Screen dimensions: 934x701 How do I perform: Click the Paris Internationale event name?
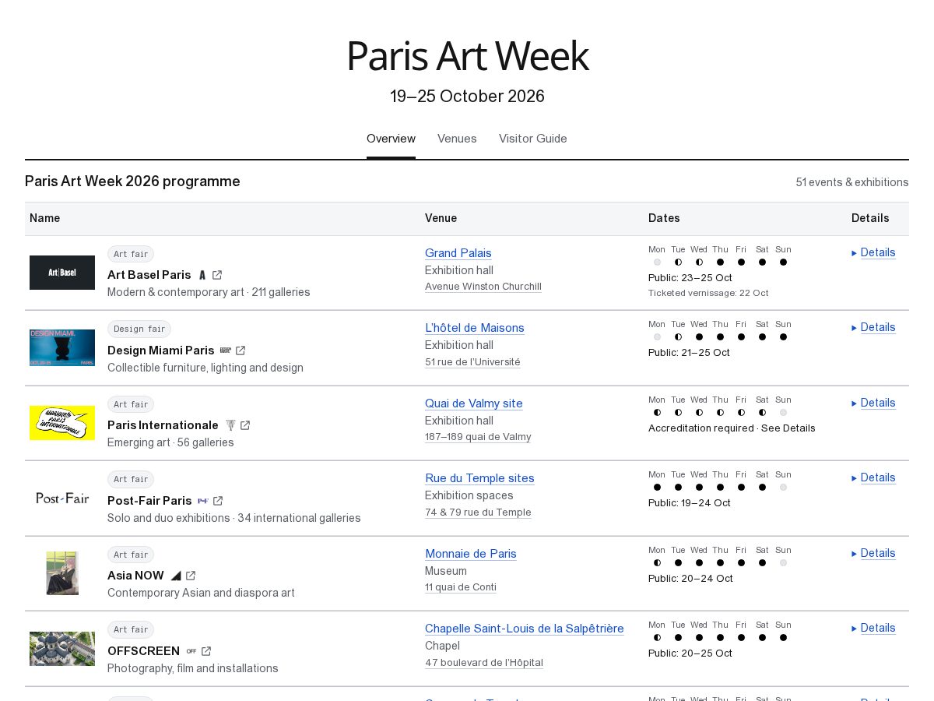click(163, 425)
